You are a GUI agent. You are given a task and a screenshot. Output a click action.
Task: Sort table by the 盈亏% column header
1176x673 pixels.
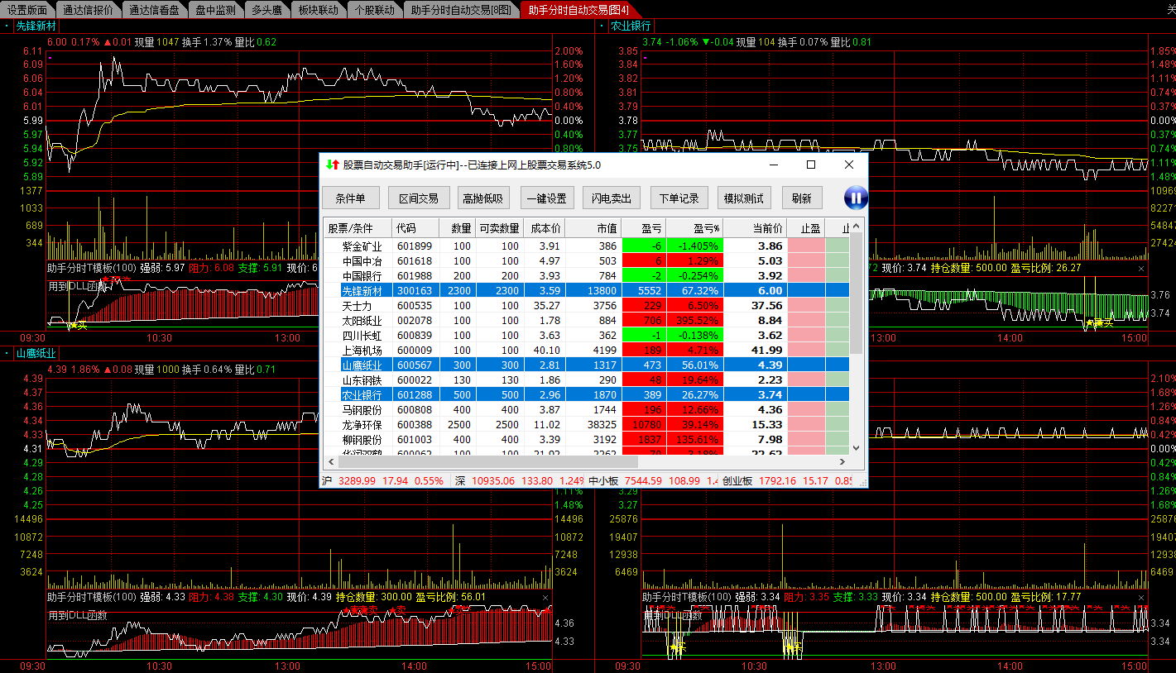click(706, 228)
